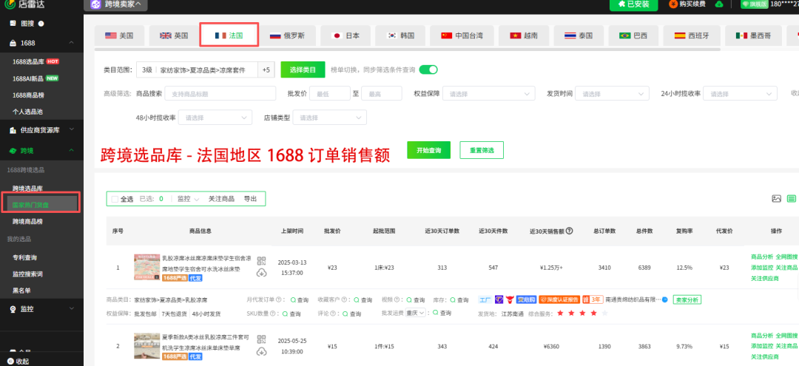
Task: Open QR code icon for product 1
Action: (x=262, y=261)
